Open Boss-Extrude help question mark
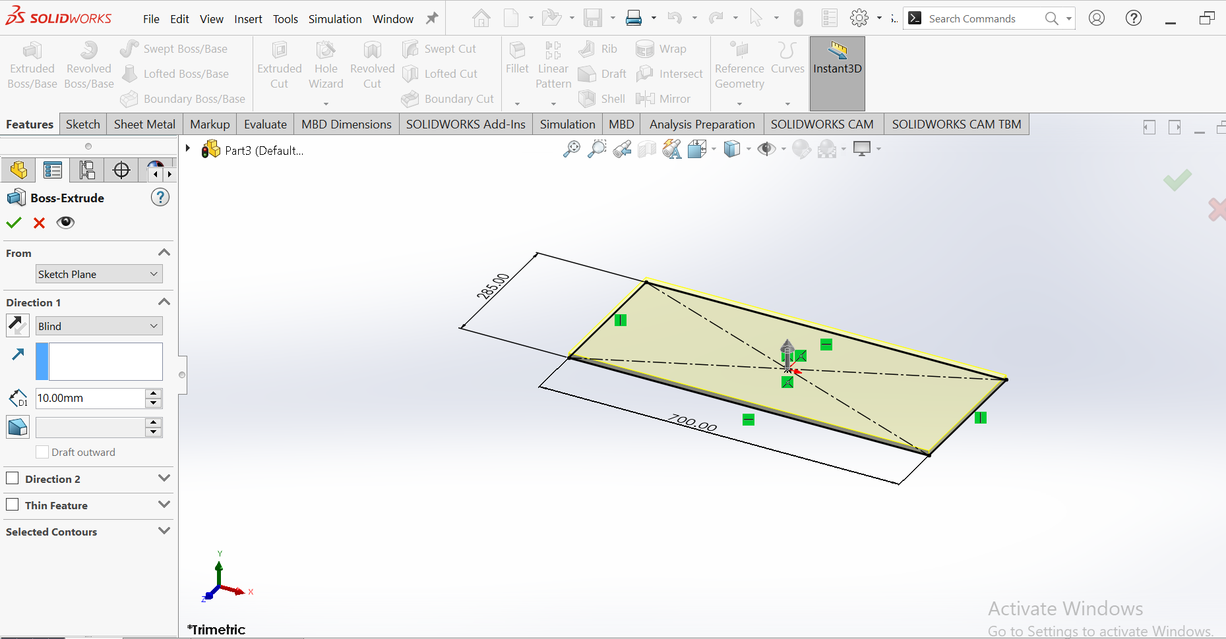This screenshot has height=639, width=1226. (x=160, y=197)
